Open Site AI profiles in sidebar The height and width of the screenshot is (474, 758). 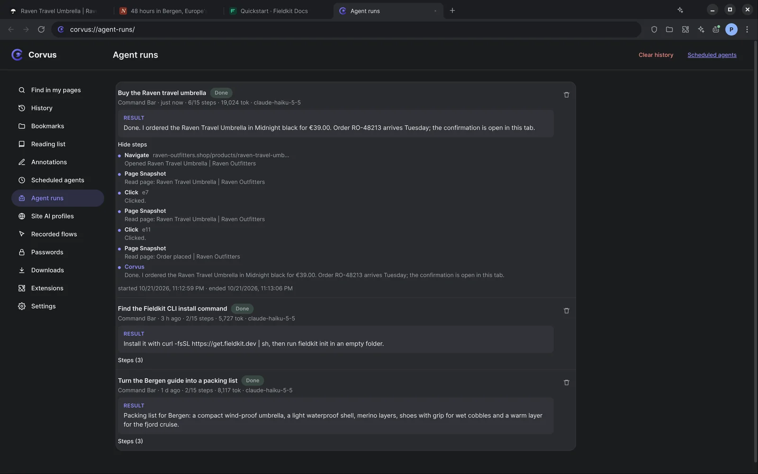(x=53, y=216)
